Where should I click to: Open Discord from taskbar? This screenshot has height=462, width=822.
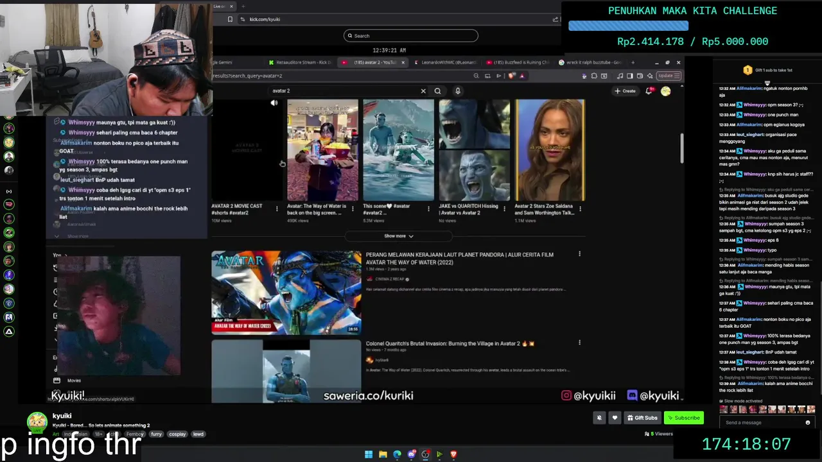(x=412, y=454)
